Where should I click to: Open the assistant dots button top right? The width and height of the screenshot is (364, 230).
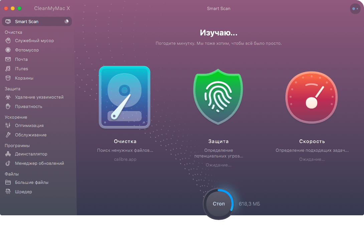pos(355,9)
